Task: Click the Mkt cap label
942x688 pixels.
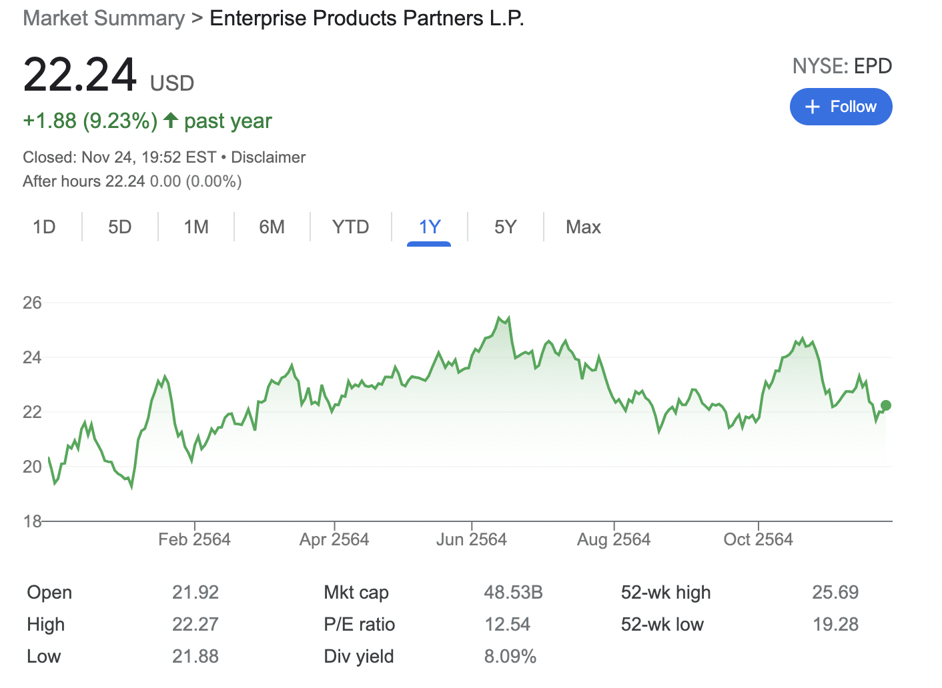Action: click(356, 592)
